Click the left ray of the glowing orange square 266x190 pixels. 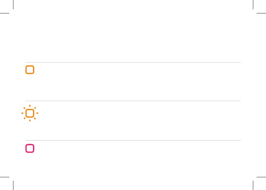pos(22,113)
